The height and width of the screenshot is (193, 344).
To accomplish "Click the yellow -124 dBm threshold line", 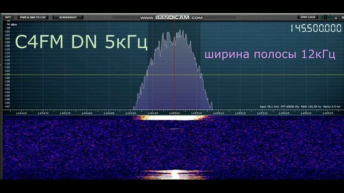I will click(x=173, y=75).
